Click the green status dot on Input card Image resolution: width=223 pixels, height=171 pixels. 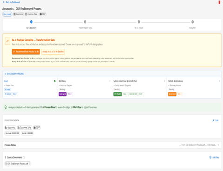pyautogui.click(x=54, y=81)
